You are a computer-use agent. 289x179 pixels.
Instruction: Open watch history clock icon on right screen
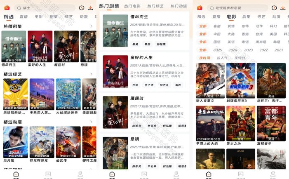coord(274,8)
